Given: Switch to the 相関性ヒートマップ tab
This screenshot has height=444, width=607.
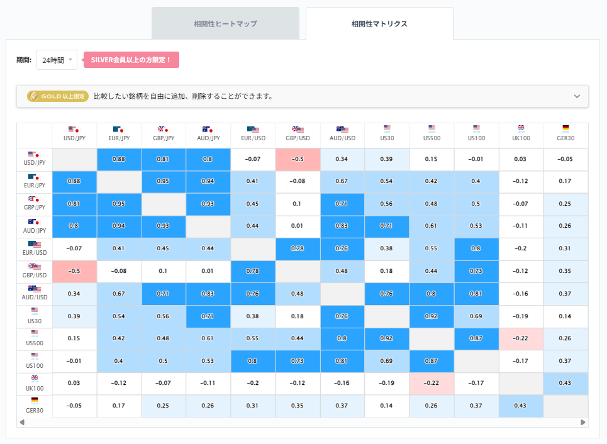Looking at the screenshot, I should [x=225, y=23].
